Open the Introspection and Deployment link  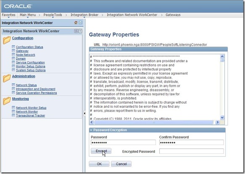(36, 89)
